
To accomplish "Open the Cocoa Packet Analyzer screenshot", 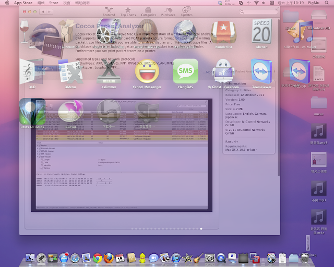I will [x=122, y=155].
